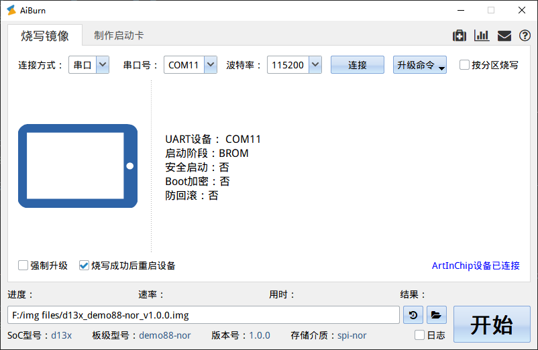
Task: Click the image file history icon
Action: pyautogui.click(x=413, y=314)
